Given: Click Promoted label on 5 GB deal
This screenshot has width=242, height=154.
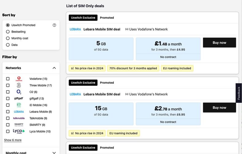Looking at the screenshot, I should (107, 17).
